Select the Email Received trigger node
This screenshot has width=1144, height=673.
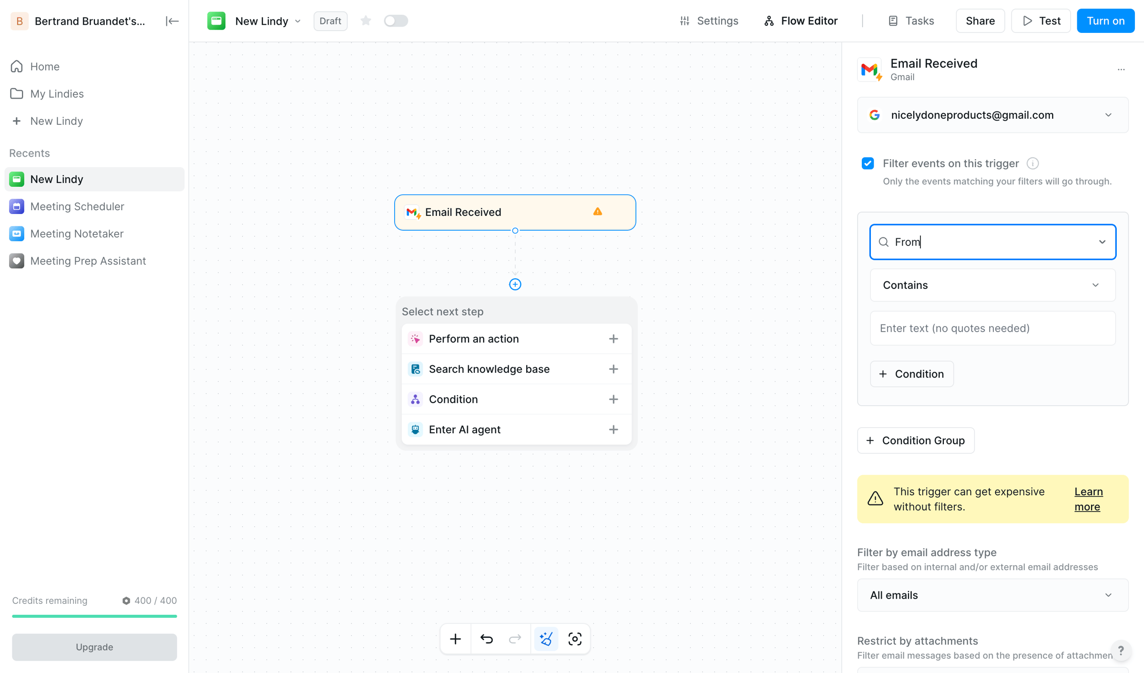point(515,212)
